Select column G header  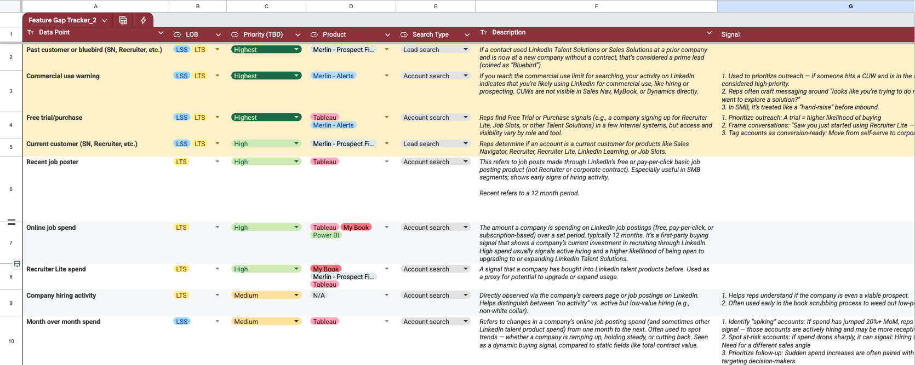point(816,6)
